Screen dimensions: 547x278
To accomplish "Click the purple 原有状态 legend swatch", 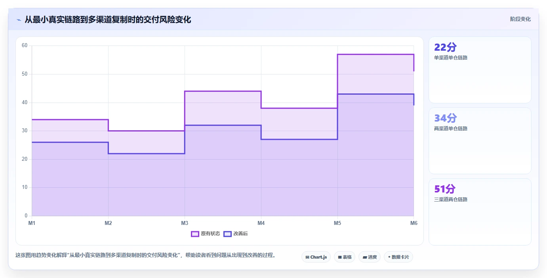I will click(195, 234).
